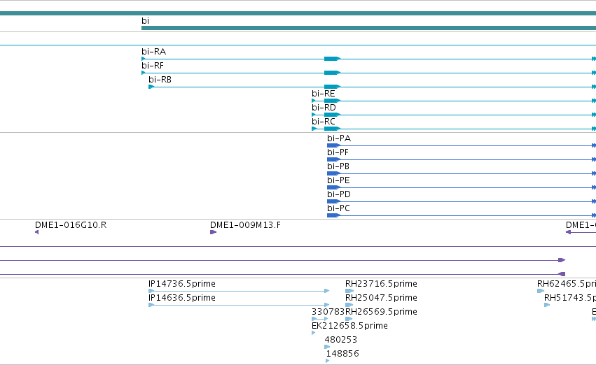596x365 pixels.
Task: Select protein bi-PF label
Action: [x=338, y=152]
